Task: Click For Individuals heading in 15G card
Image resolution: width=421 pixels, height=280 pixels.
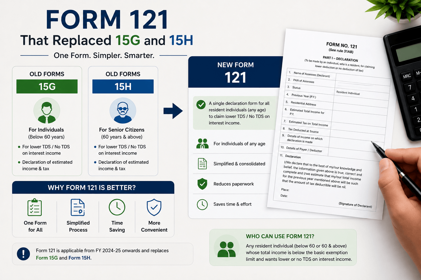Action: point(46,130)
